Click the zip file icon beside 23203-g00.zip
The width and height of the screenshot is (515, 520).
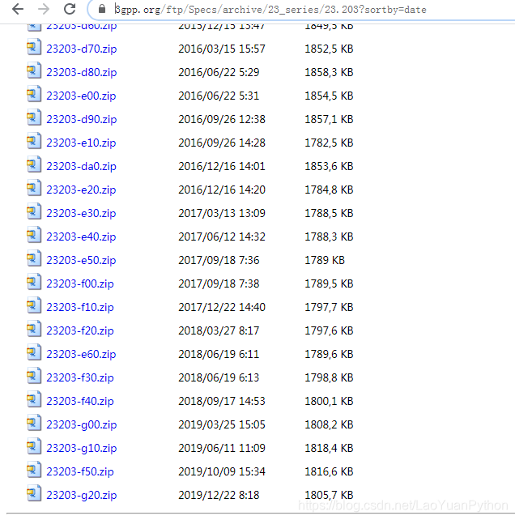tap(34, 423)
